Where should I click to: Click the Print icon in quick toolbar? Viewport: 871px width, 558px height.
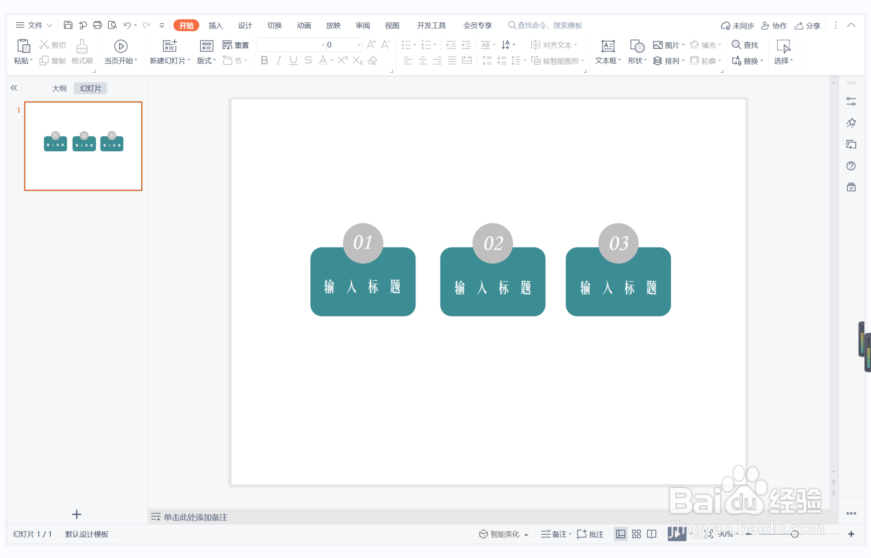[97, 25]
